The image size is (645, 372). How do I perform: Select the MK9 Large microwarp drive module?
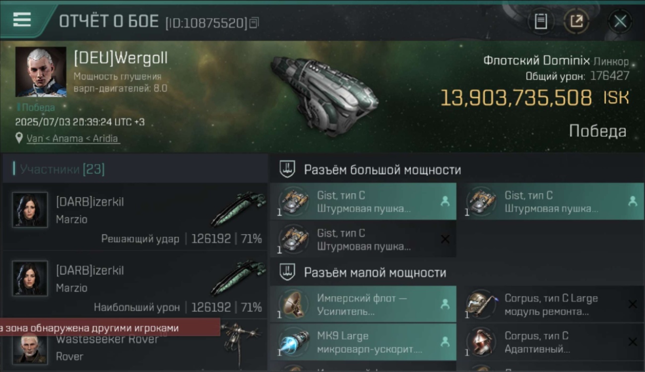point(363,342)
